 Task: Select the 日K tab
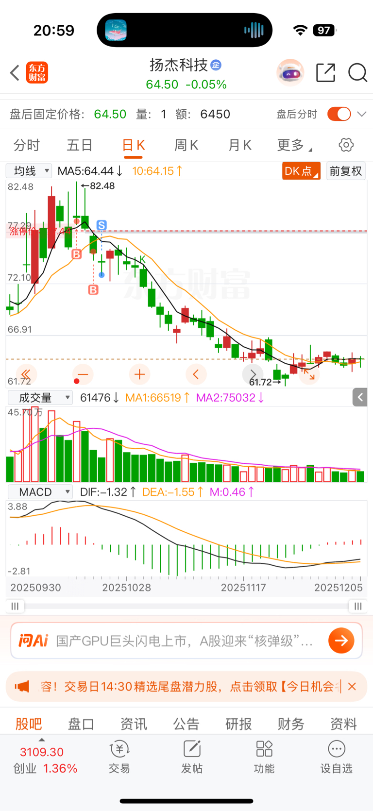(133, 145)
